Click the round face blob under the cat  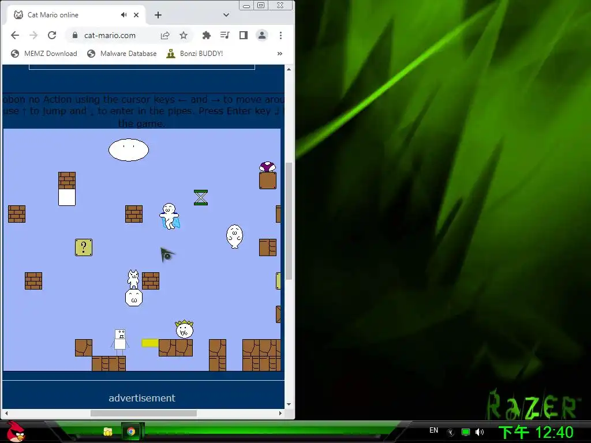(x=134, y=298)
